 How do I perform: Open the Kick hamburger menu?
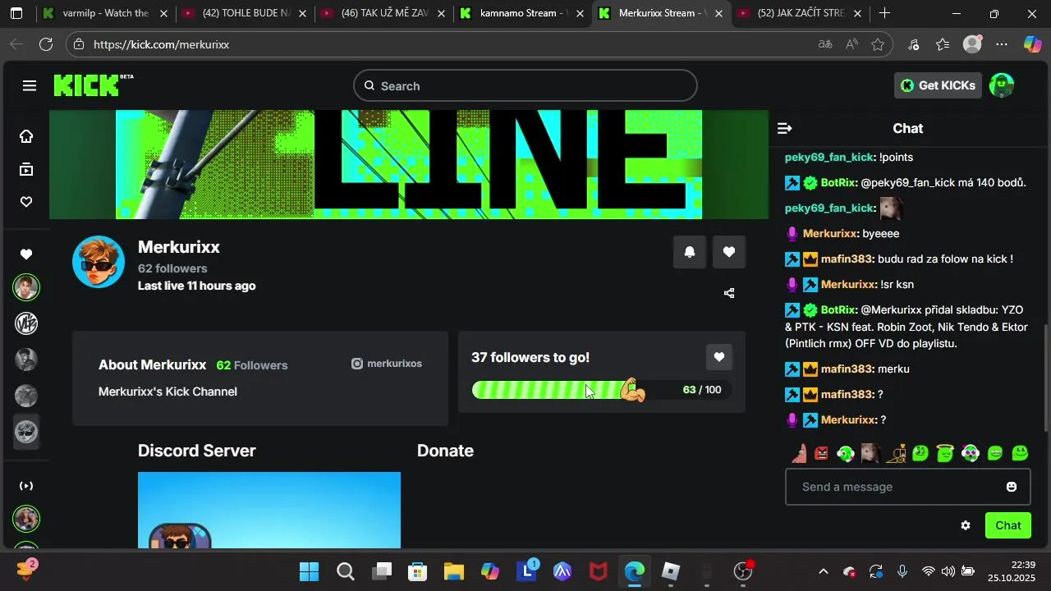(30, 85)
